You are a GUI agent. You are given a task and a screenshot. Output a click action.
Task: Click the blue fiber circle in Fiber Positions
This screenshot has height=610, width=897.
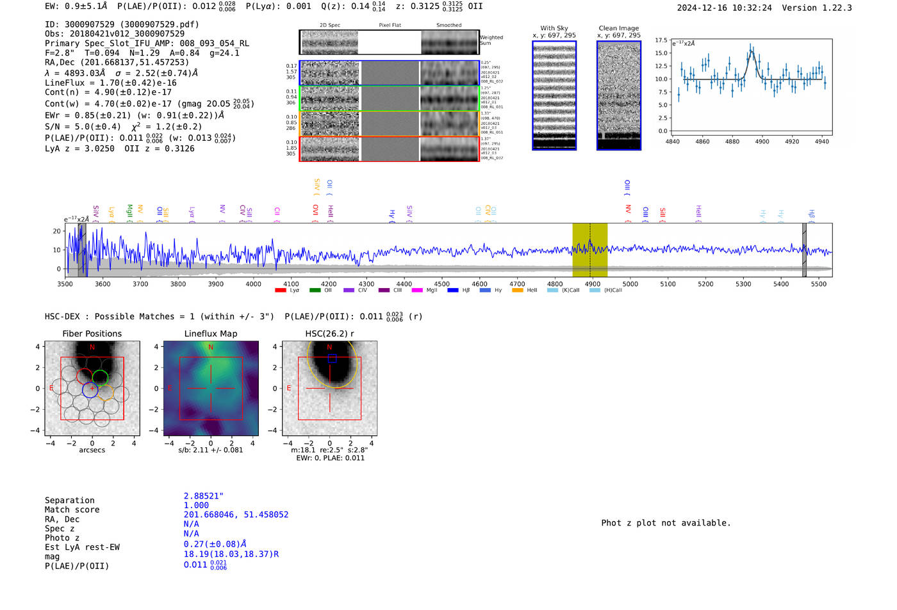tap(90, 390)
